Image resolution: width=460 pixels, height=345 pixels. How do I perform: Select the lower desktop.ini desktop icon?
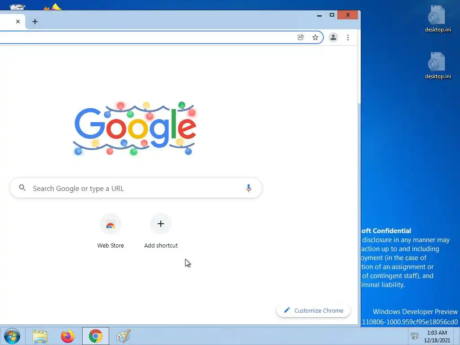pyautogui.click(x=438, y=66)
